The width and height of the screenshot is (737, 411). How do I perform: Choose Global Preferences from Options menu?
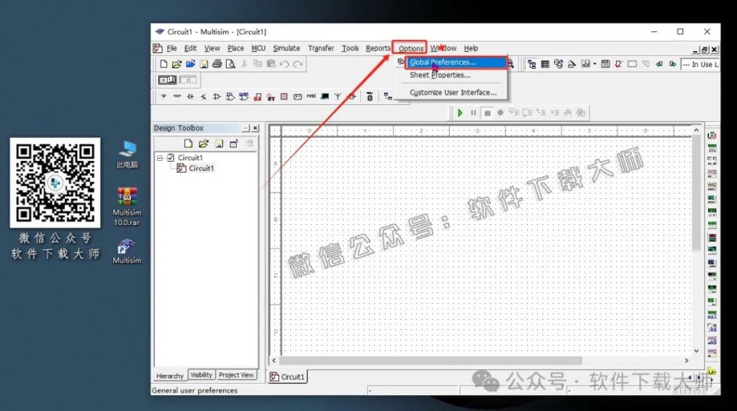(x=456, y=62)
